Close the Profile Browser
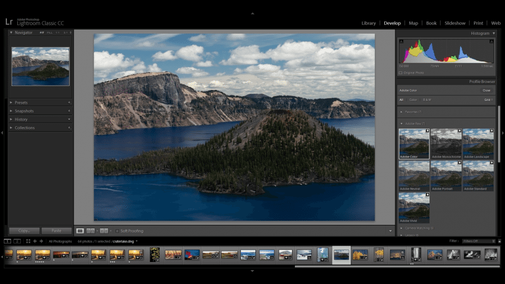 486,90
